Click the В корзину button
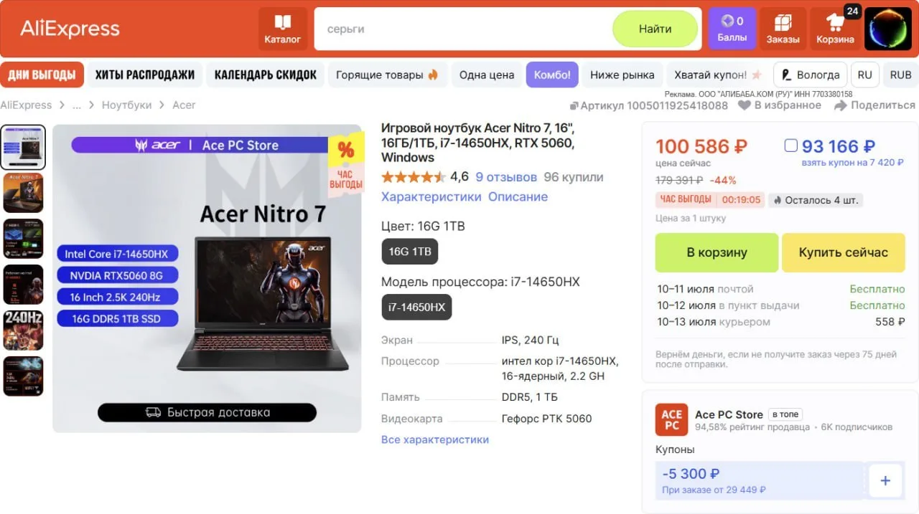Image resolution: width=919 pixels, height=514 pixels. click(x=717, y=252)
